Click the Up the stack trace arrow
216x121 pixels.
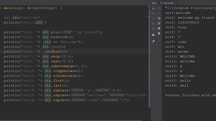(159, 8)
